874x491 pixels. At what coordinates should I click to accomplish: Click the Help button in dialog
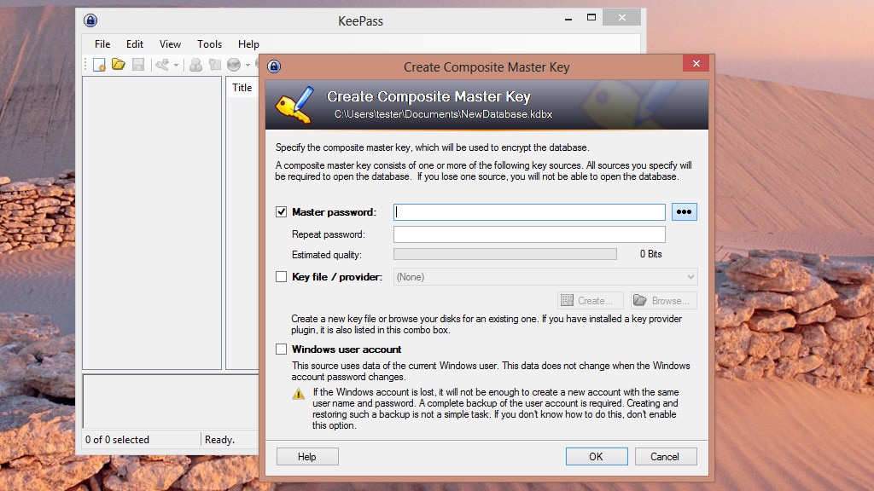point(307,457)
